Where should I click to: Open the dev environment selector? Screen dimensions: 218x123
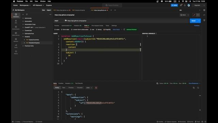pyautogui.click(x=190, y=10)
